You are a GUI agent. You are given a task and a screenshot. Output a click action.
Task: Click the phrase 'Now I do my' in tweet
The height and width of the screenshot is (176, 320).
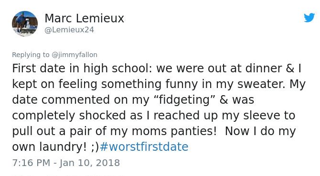(x=260, y=131)
